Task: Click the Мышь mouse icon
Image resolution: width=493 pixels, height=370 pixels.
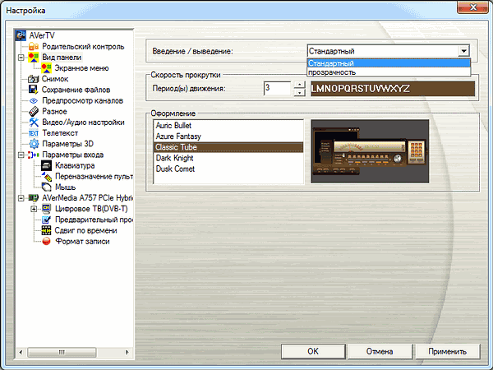Action: [x=46, y=187]
